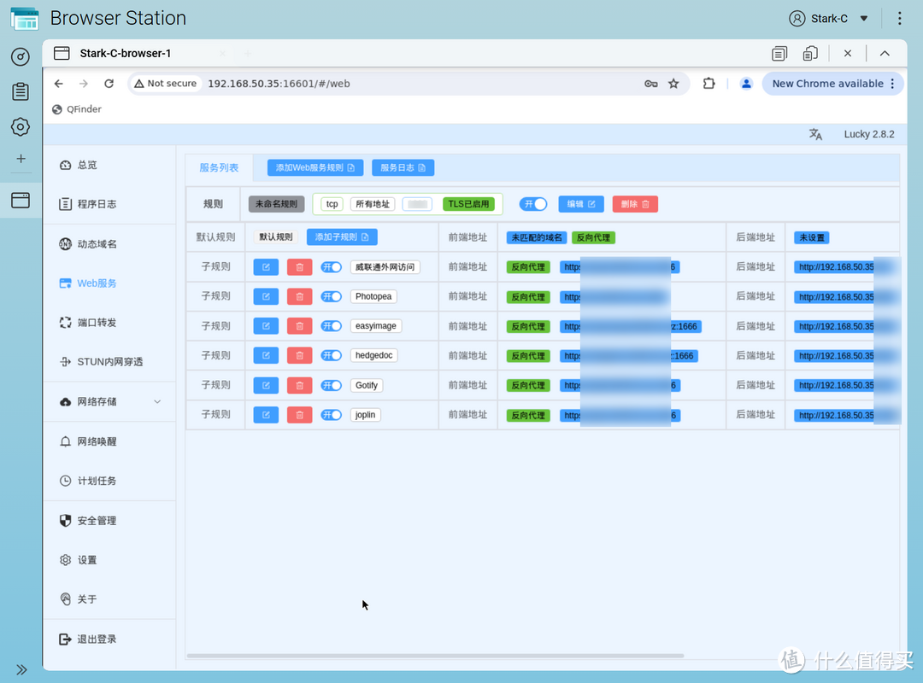This screenshot has width=923, height=683.
Task: Click the delete icon for easyimage rule
Action: 299,326
